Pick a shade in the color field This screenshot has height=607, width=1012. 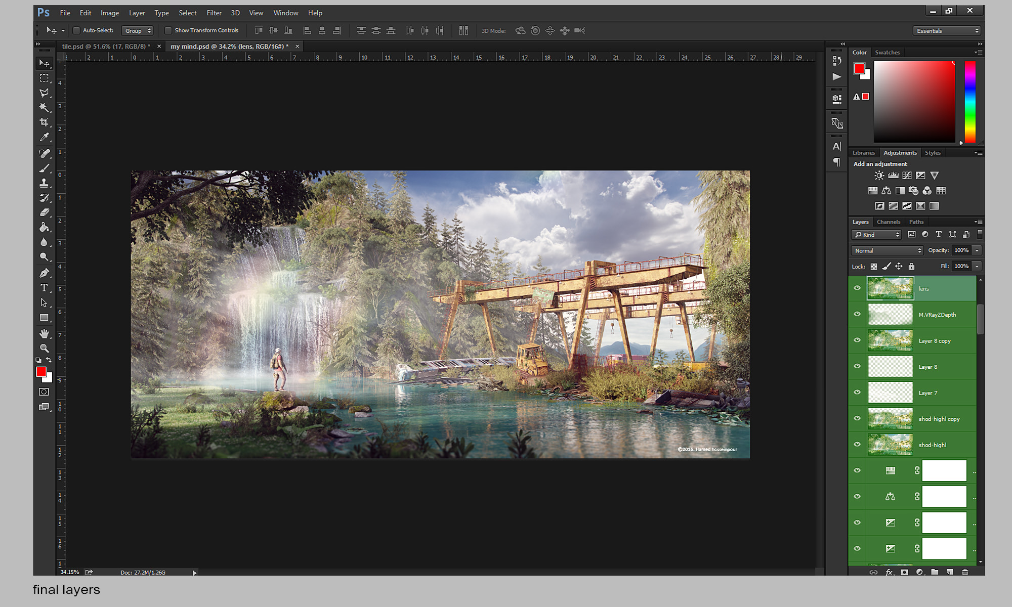point(914,102)
